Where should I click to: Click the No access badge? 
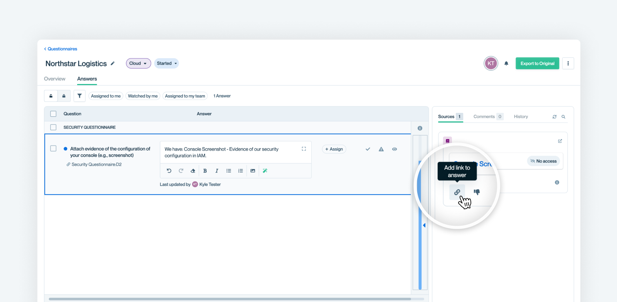[543, 161]
